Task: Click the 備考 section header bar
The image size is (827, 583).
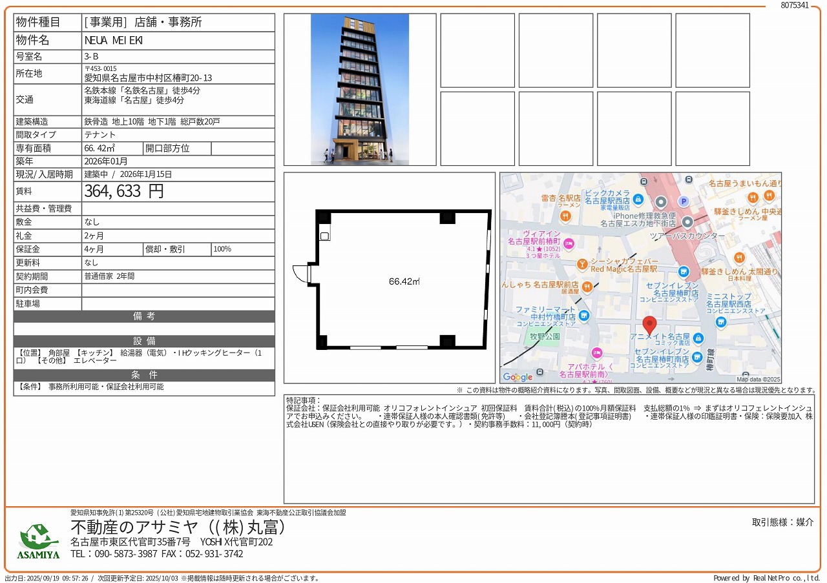Action: 144,316
